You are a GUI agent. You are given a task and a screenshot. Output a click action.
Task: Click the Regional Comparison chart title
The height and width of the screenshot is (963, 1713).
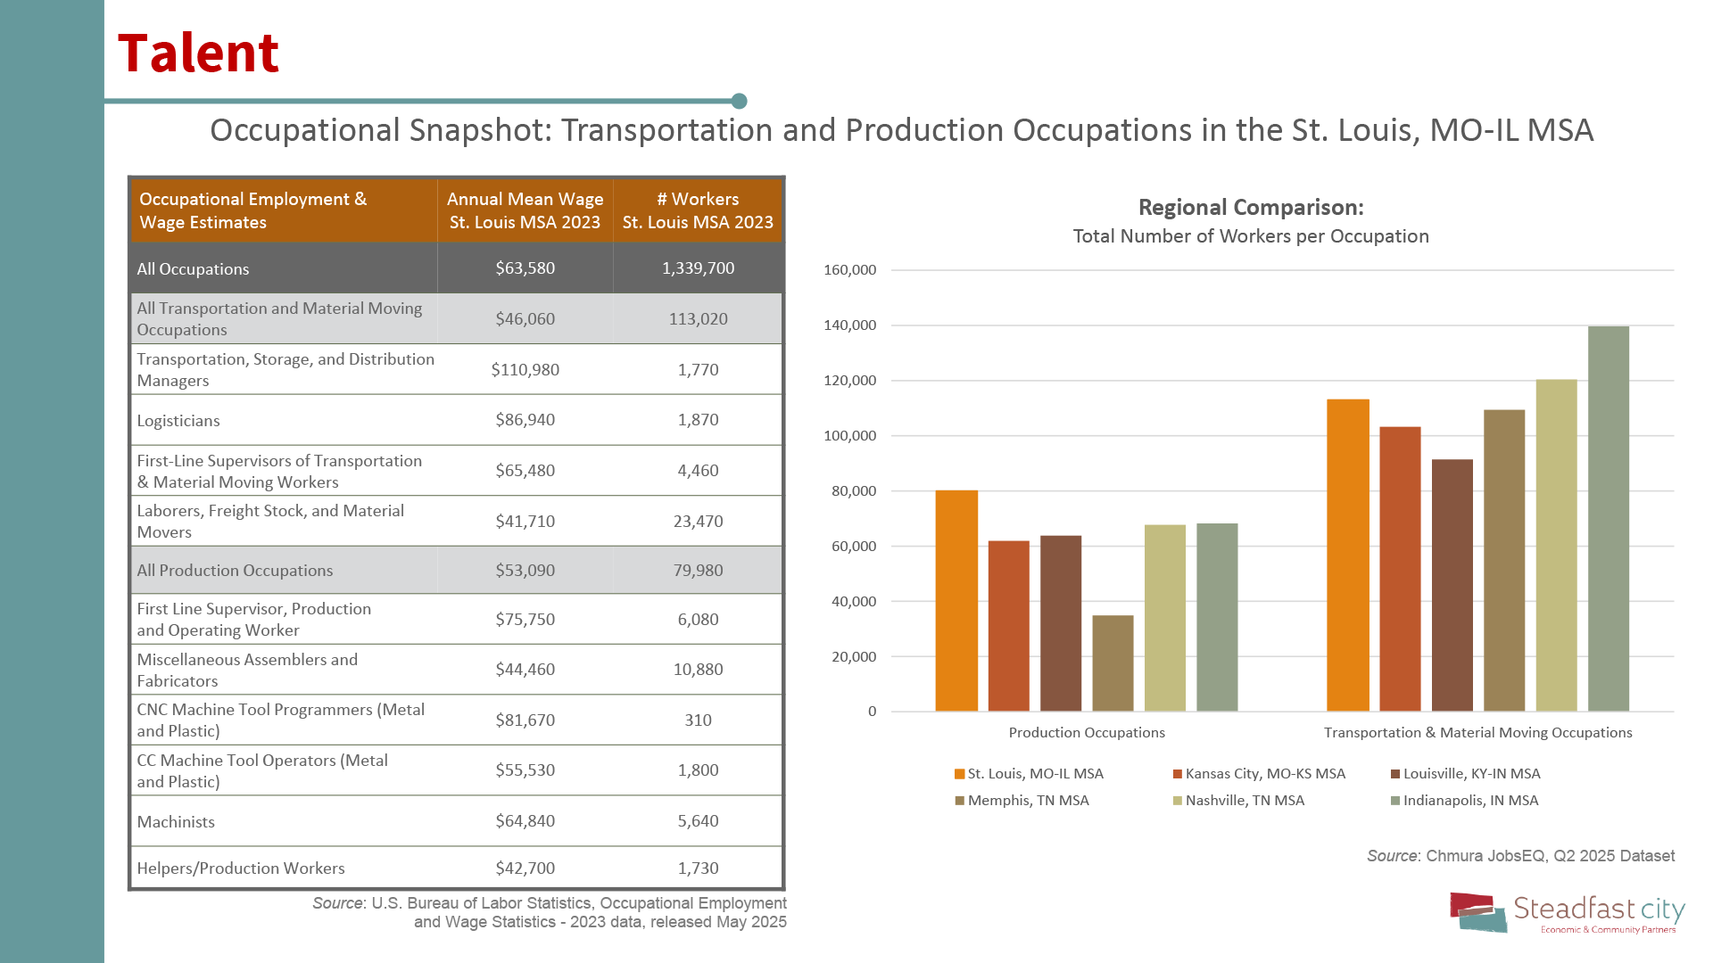click(1249, 207)
